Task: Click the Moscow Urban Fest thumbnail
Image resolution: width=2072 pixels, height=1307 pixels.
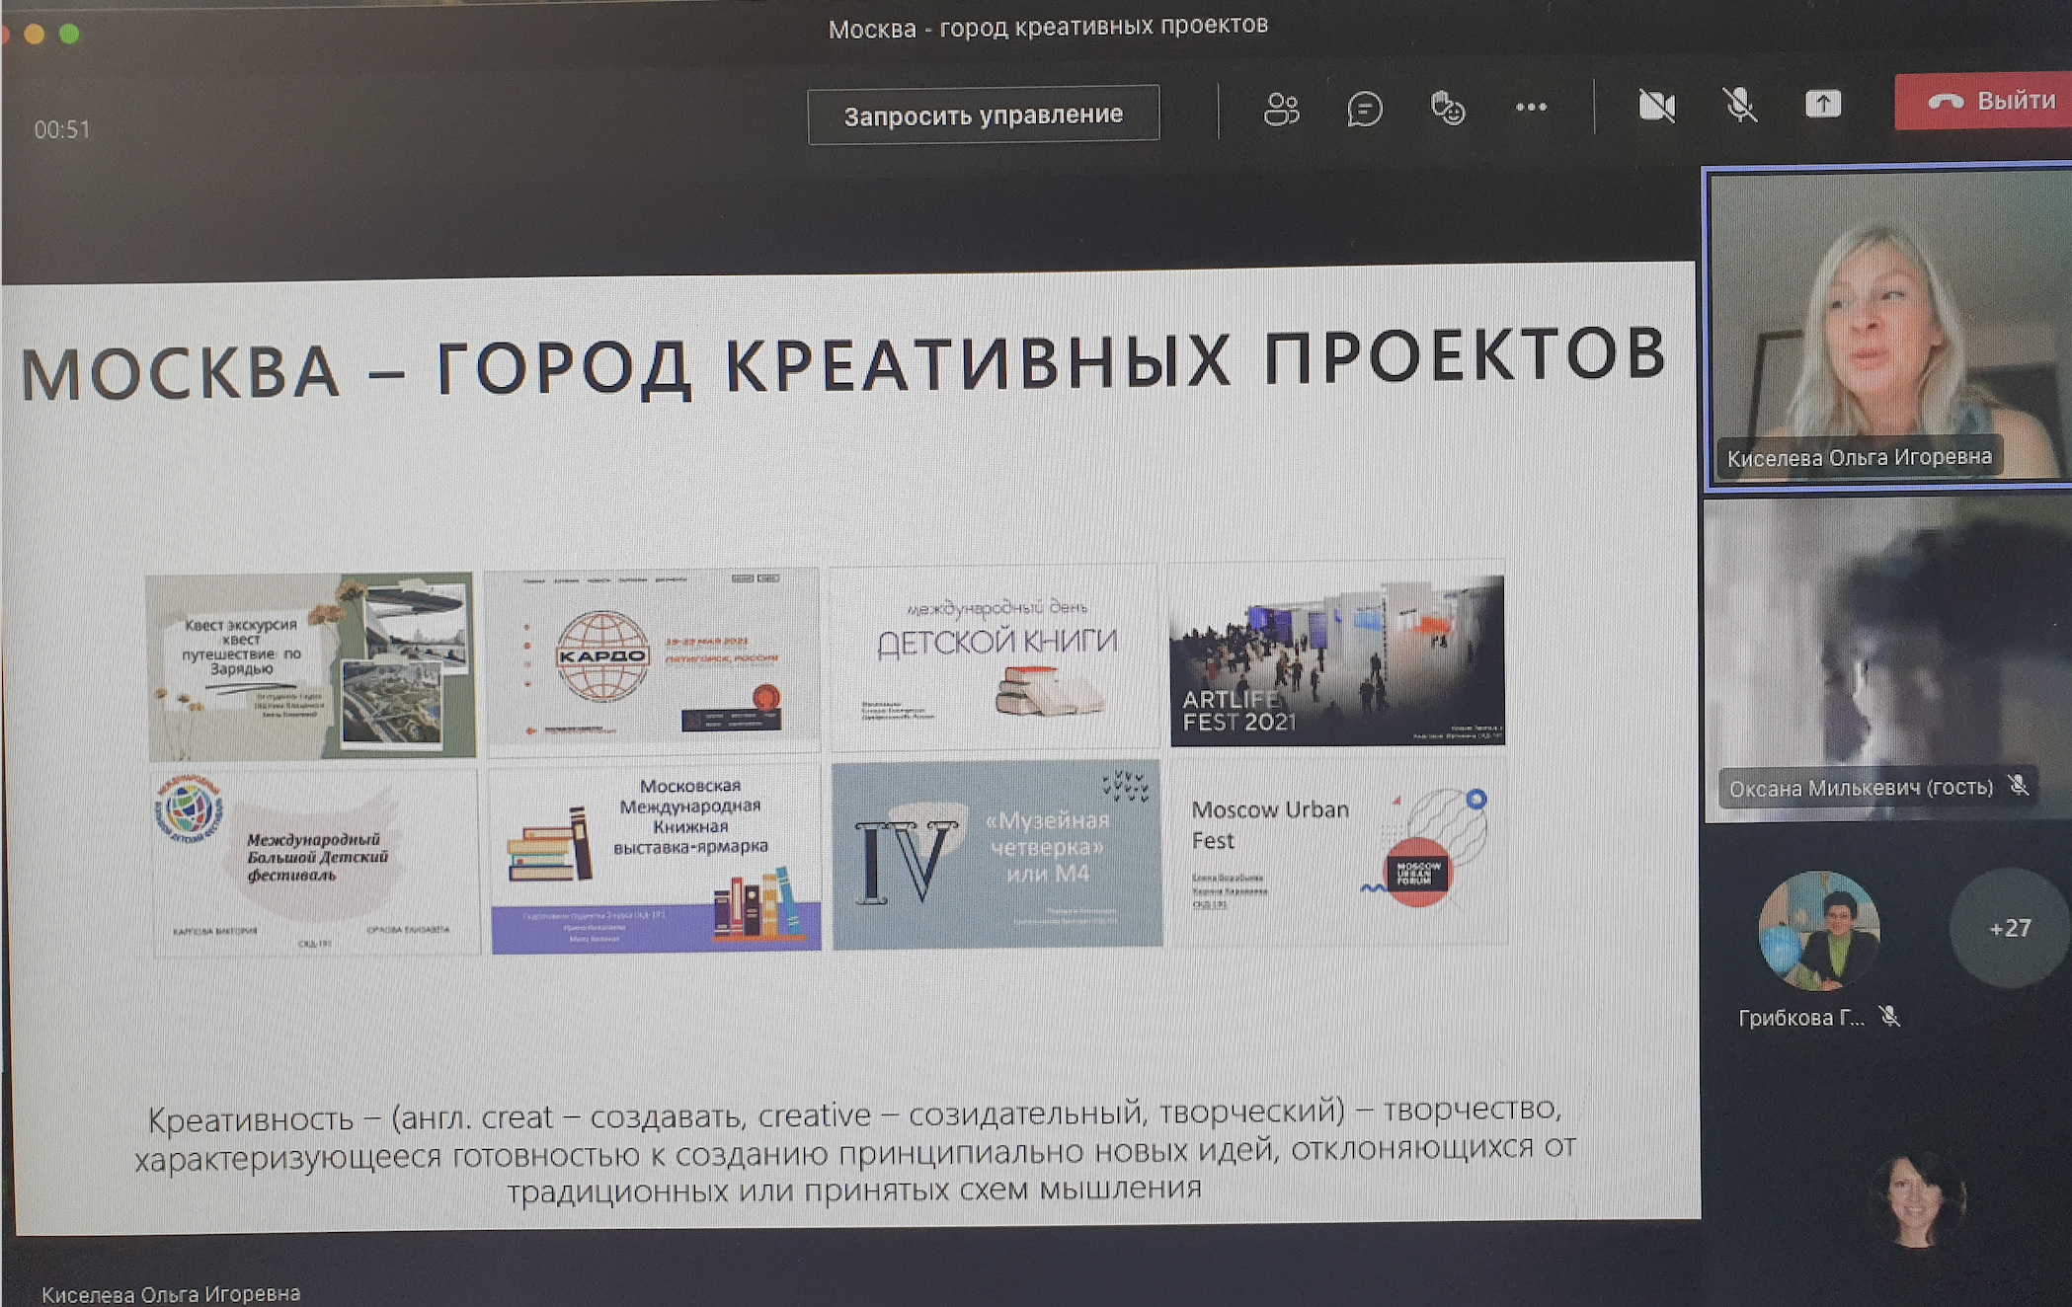Action: click(x=1338, y=852)
